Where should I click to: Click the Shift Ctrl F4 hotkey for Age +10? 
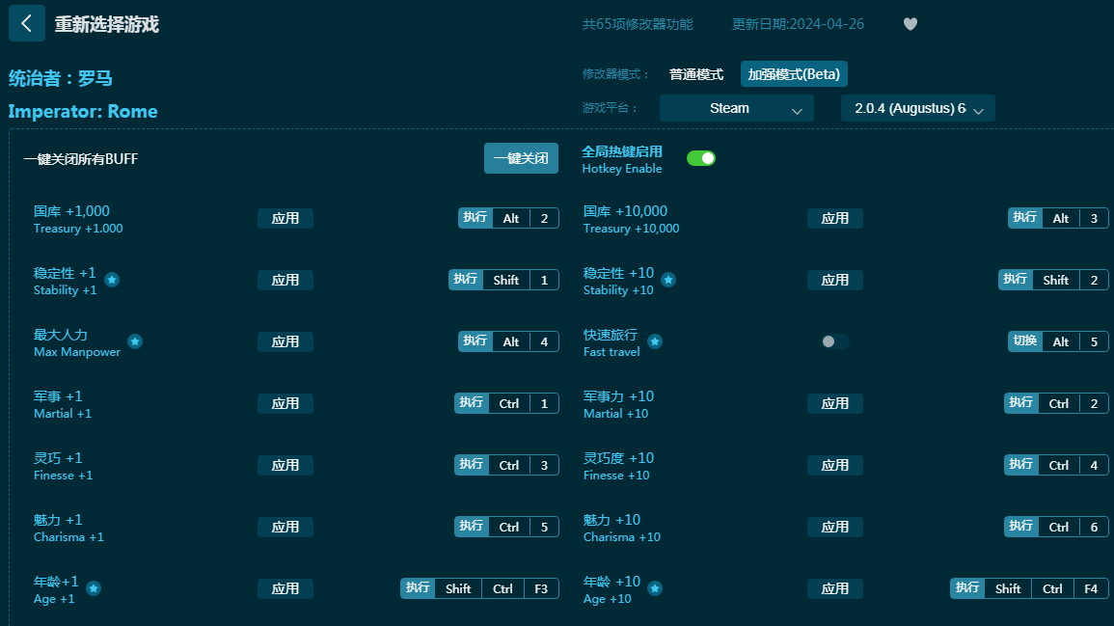coord(1029,588)
